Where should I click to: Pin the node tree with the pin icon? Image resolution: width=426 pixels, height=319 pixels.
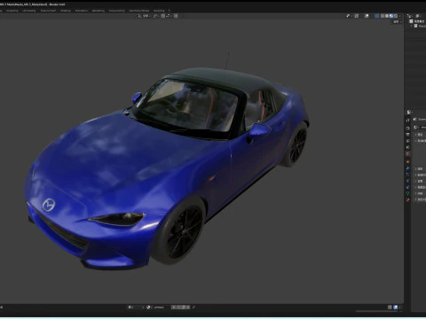pyautogui.click(x=193, y=307)
